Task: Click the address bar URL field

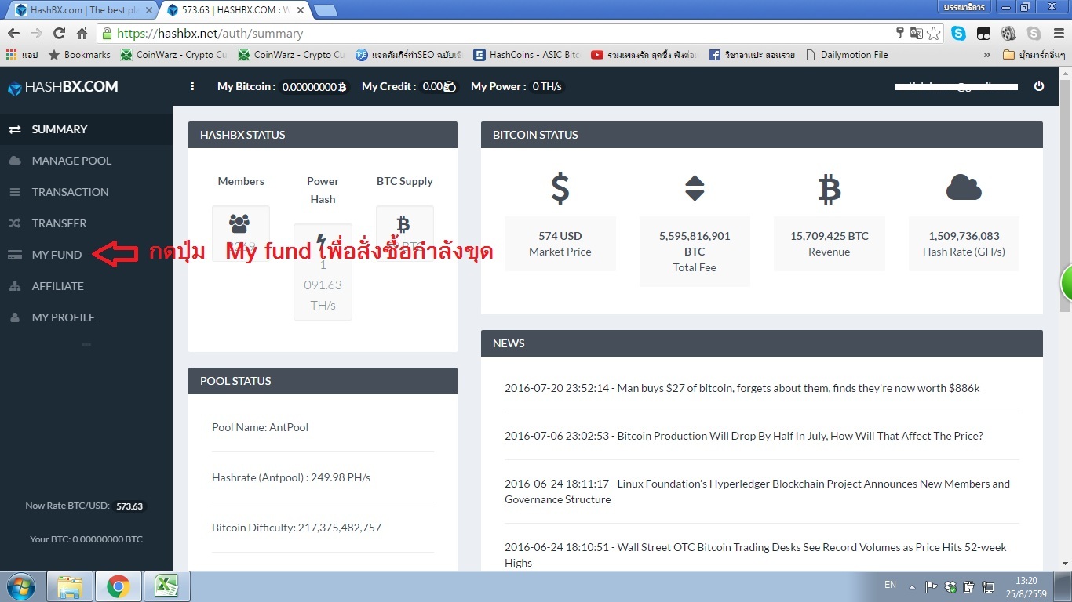Action: click(x=502, y=34)
